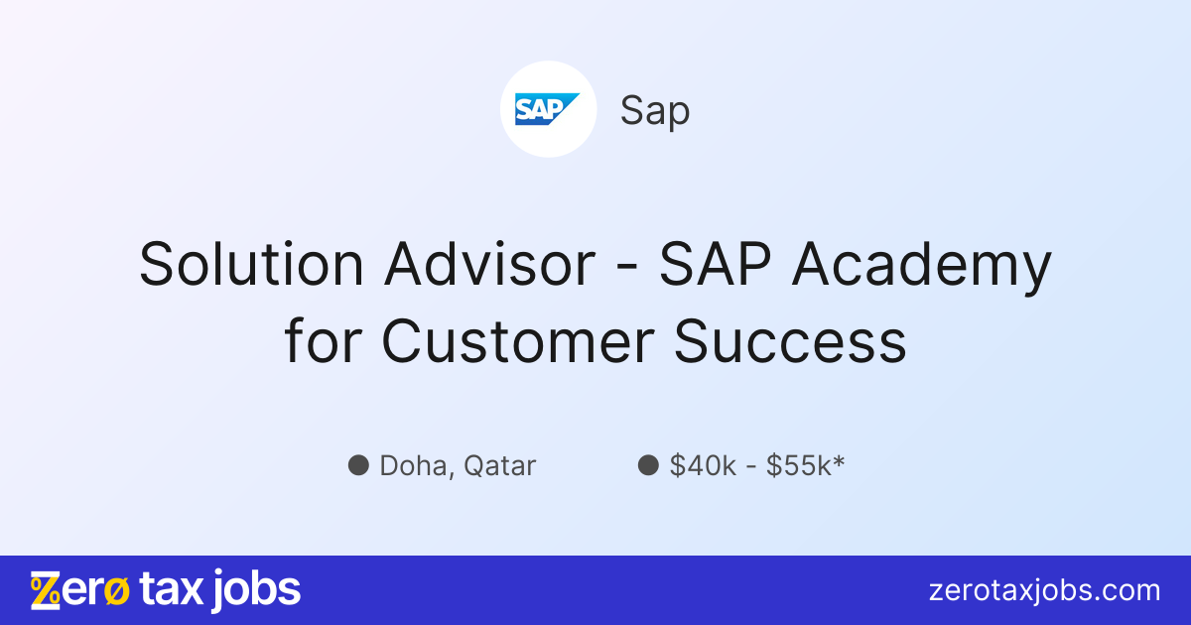Click the bullet dot before Doha, Qatar

pyautogui.click(x=358, y=465)
